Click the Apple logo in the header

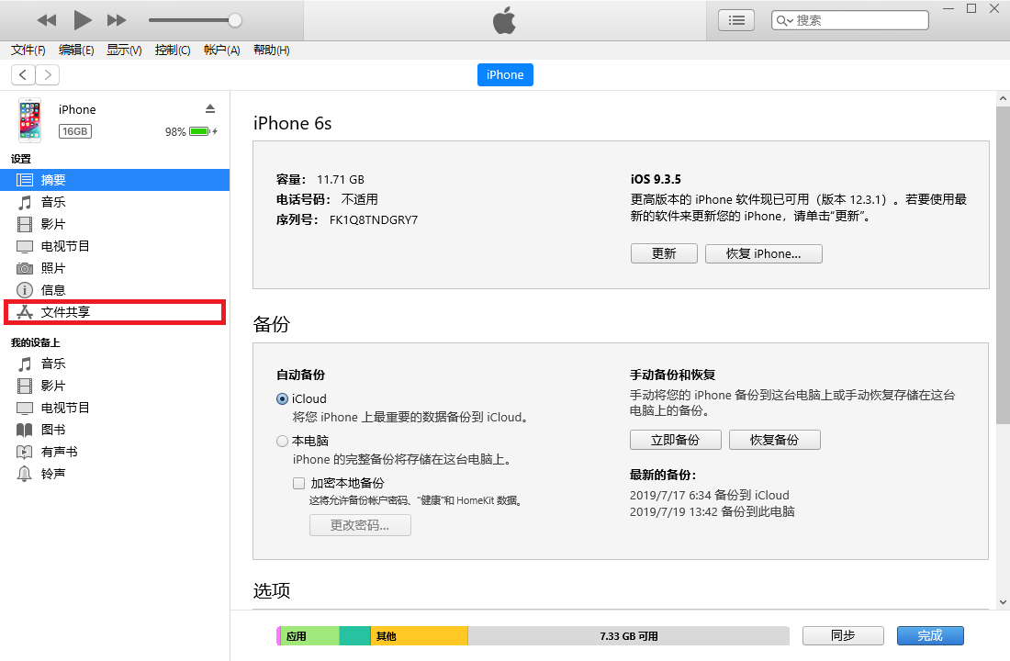point(504,20)
